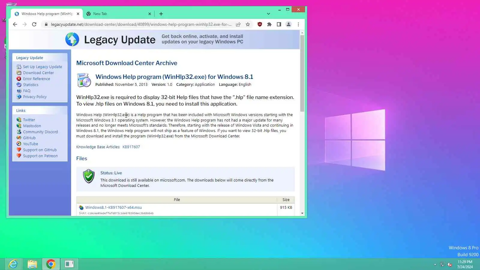The image size is (480, 270).
Task: Open the Download Center sidebar link
Action: [x=38, y=73]
